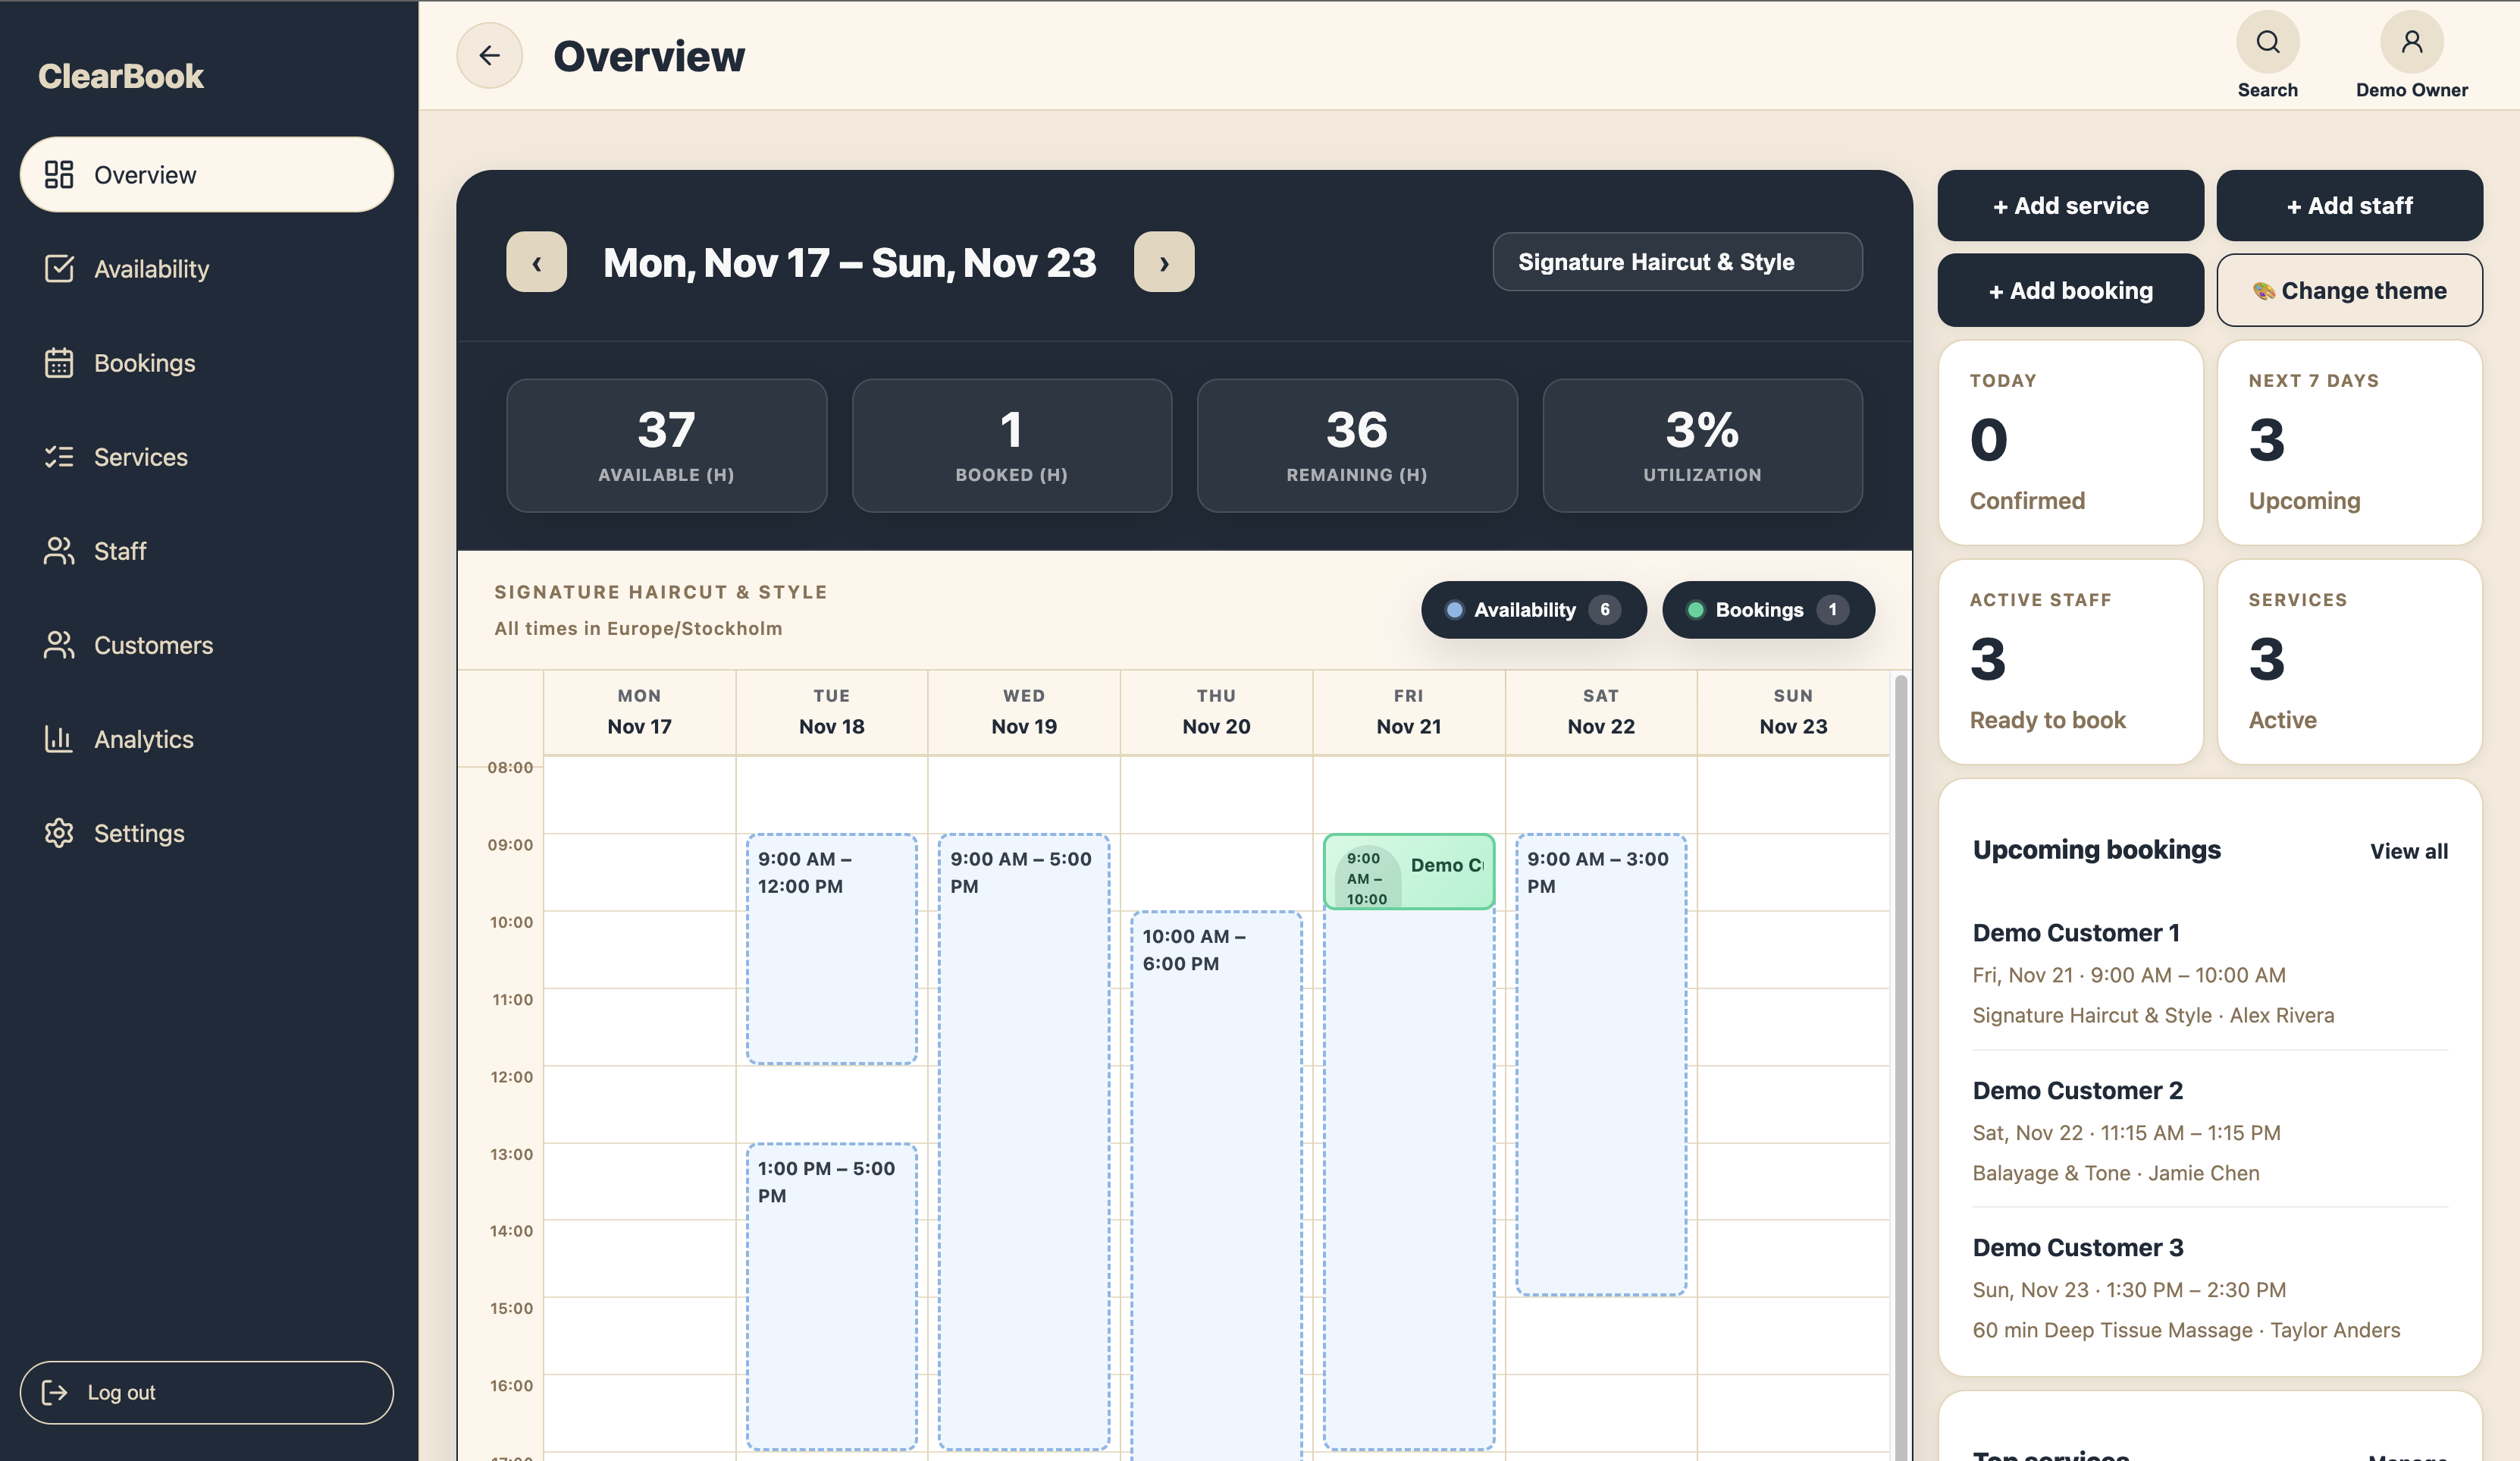This screenshot has height=1461, width=2520.
Task: Select the Services checklist icon
Action: tap(60, 457)
